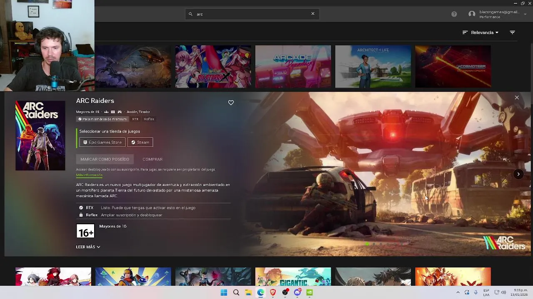This screenshot has width=533, height=299.
Task: Click 'Ampliar suscripción y desbloquear' text
Action: [x=132, y=215]
